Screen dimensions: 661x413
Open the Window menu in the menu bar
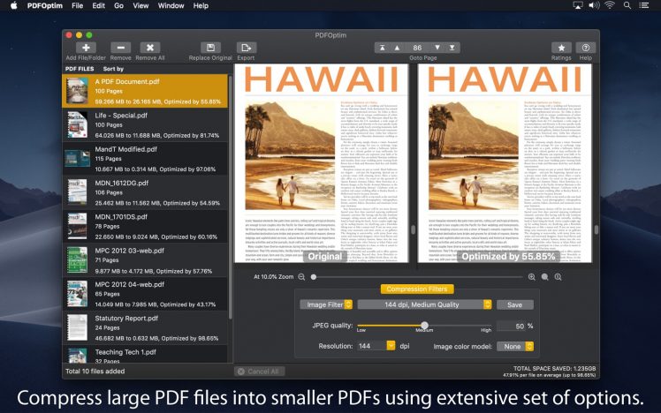pyautogui.click(x=171, y=5)
